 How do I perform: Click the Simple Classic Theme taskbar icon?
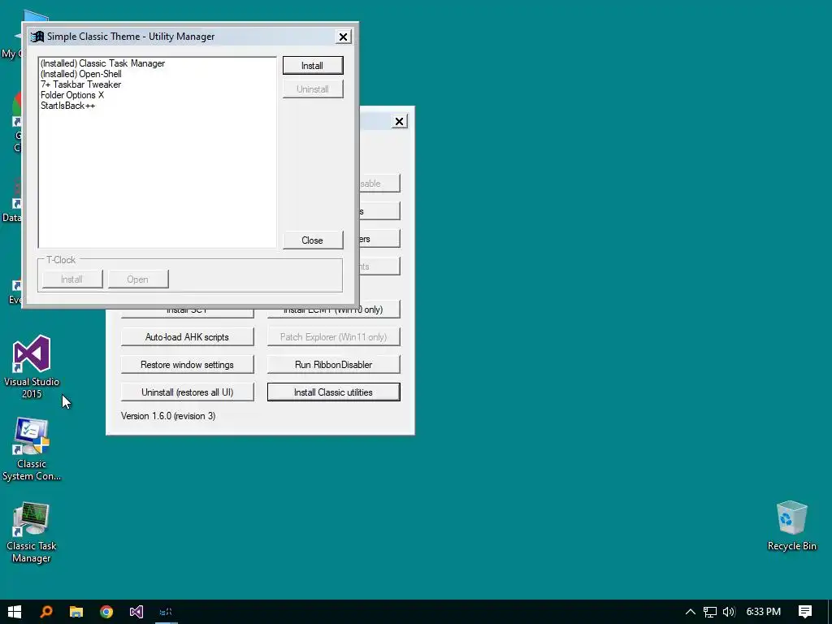tap(166, 612)
